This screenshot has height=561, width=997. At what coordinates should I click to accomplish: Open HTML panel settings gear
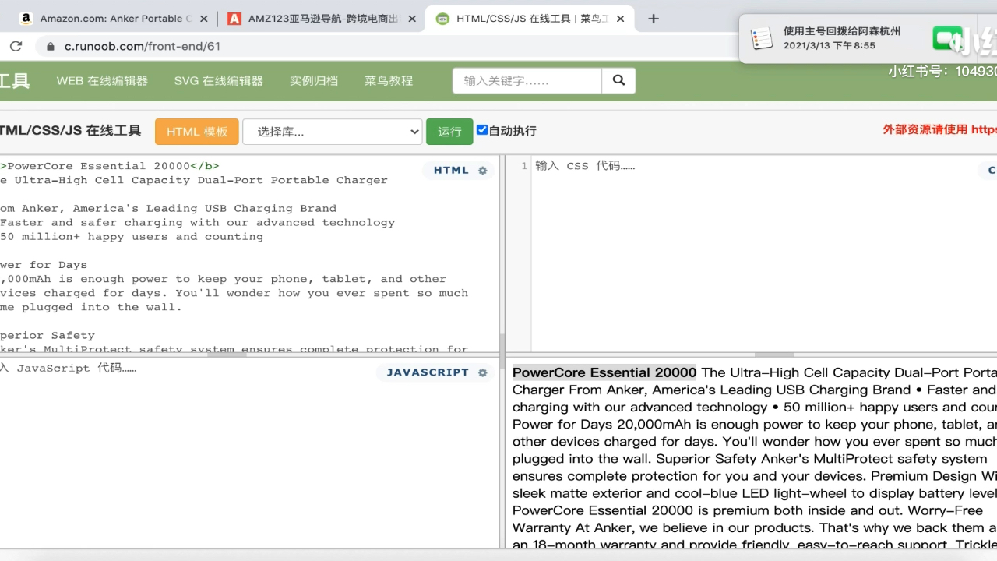coord(483,170)
